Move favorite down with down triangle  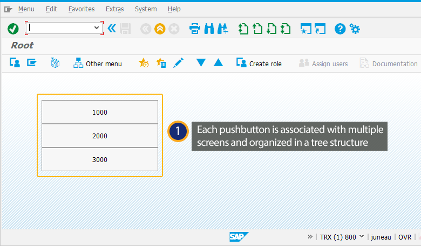pyautogui.click(x=201, y=62)
